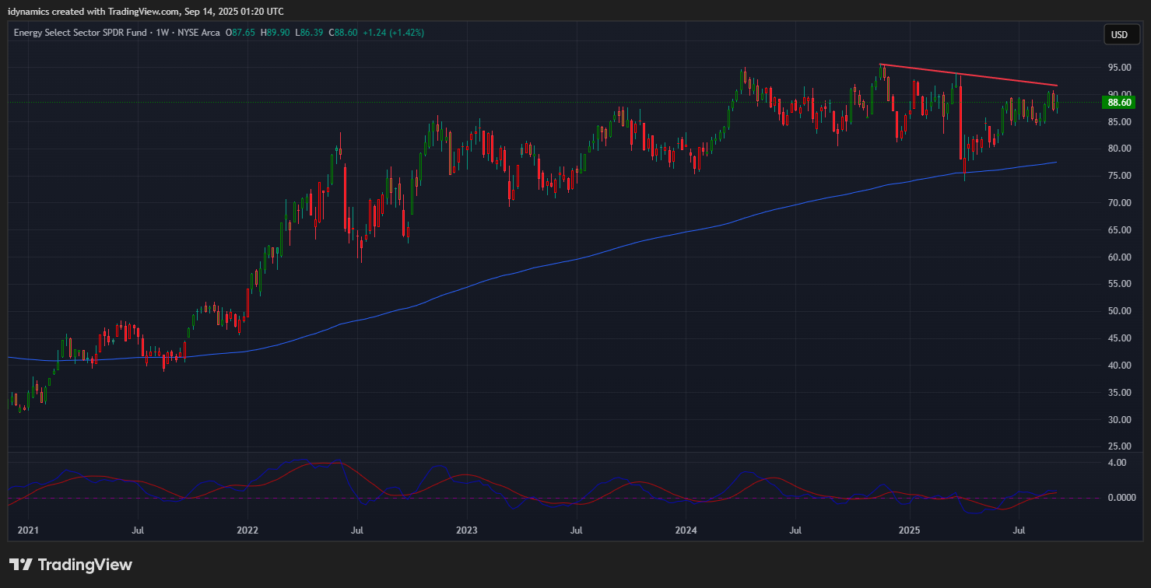Select the blue moving average line

pos(545,265)
